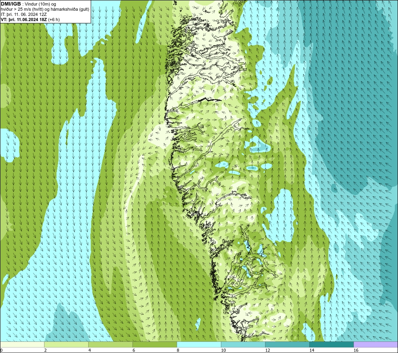Click the lavender above-16 legend swatch
The width and height of the screenshot is (398, 353).
(376, 344)
